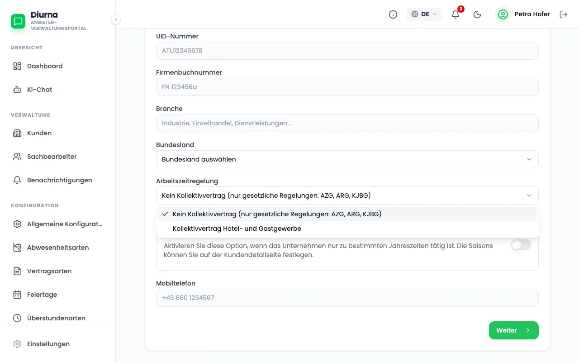Viewport: 579px width, 362px height.
Task: Click the Überstundenarten clock icon
Action: point(17,318)
